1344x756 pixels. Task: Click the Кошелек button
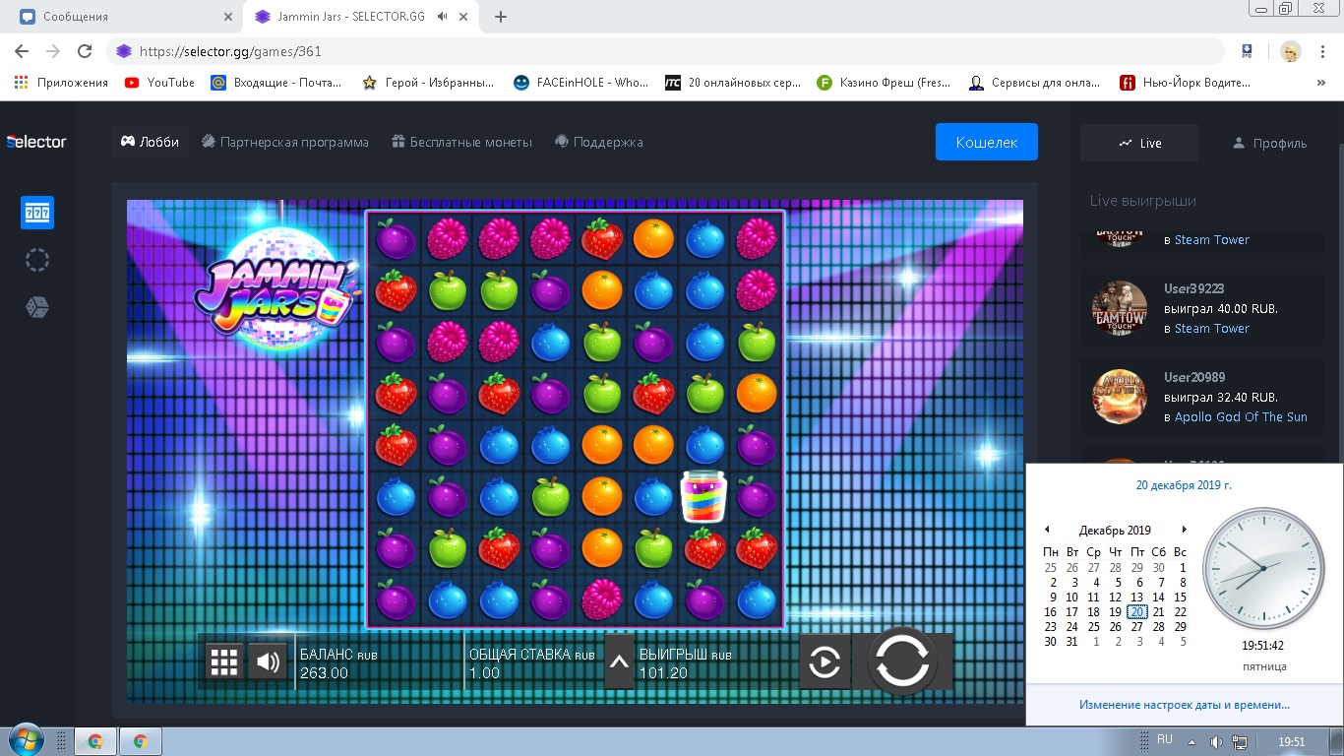pos(987,142)
